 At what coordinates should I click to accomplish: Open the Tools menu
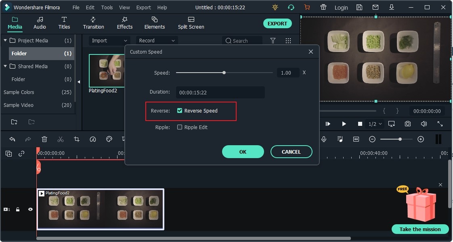[x=107, y=8]
